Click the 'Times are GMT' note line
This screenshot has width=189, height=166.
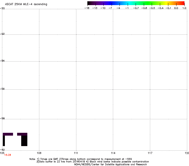tap(81, 159)
